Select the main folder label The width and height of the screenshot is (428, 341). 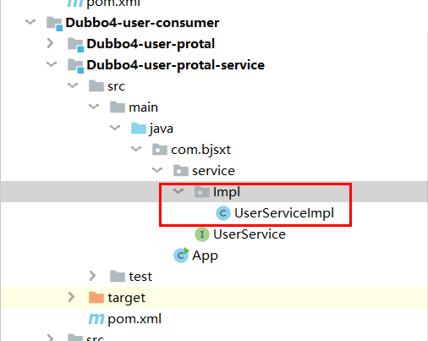point(143,107)
